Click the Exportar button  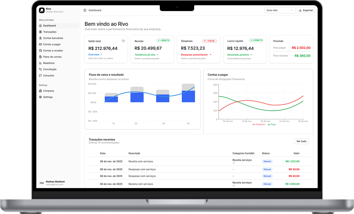[306, 10]
